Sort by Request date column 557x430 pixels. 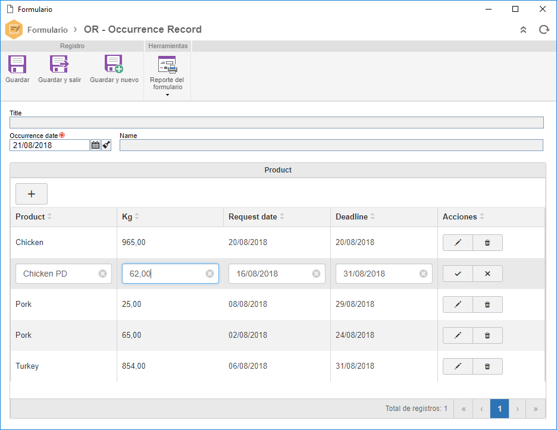tap(282, 216)
